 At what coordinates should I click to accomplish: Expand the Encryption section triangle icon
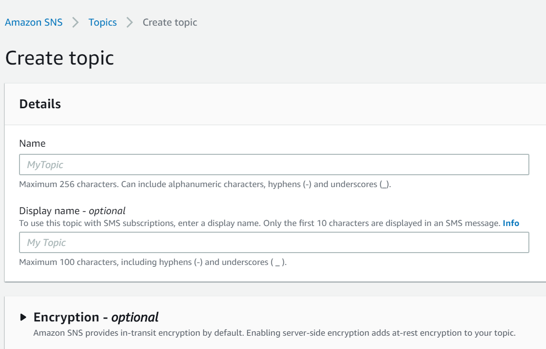tap(24, 317)
